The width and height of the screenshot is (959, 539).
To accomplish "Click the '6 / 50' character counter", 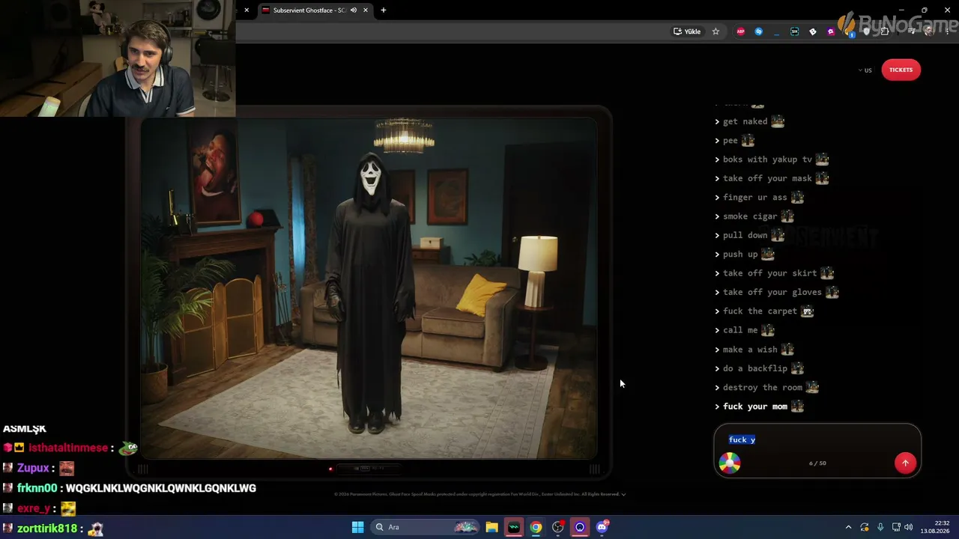I will [x=817, y=463].
